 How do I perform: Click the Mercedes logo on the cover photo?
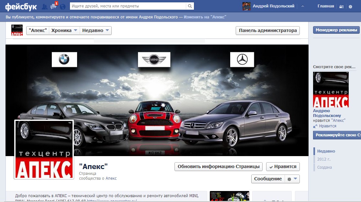pos(242,59)
